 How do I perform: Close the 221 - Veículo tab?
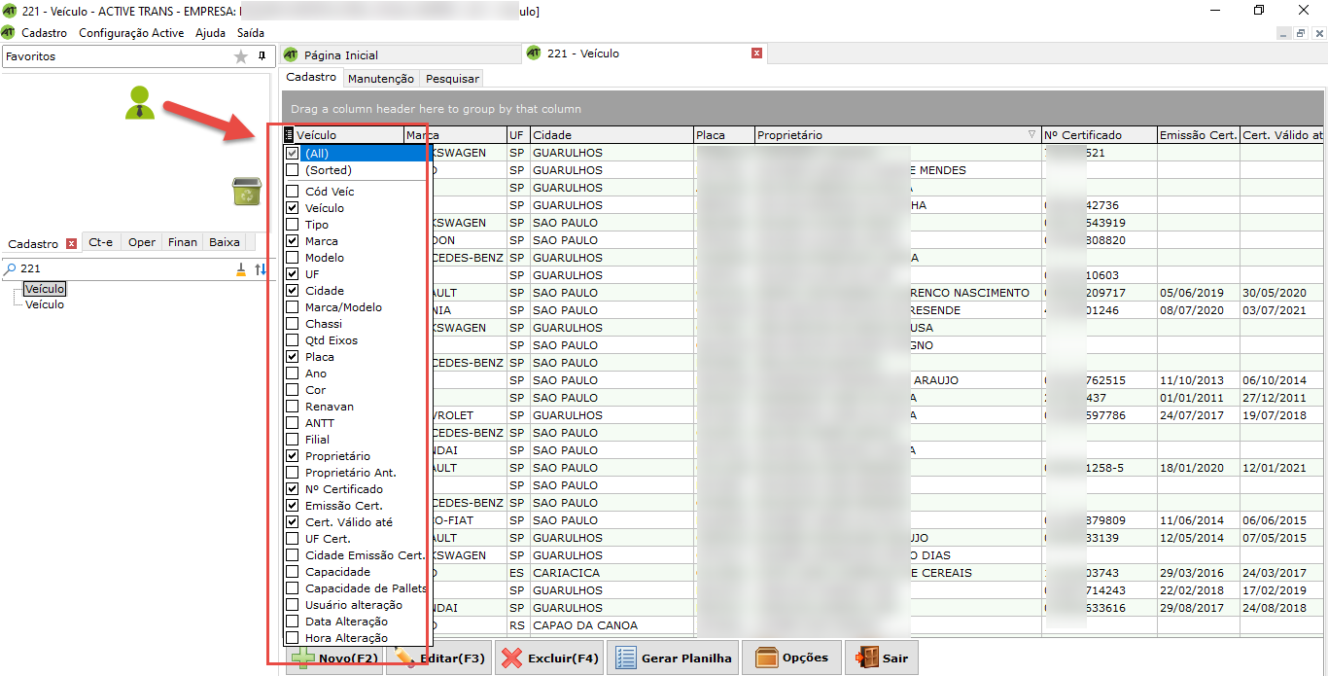click(757, 53)
